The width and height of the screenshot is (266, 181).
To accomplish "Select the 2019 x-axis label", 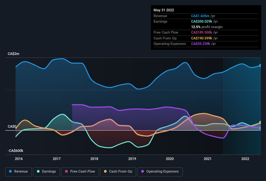I will pos(132,159).
